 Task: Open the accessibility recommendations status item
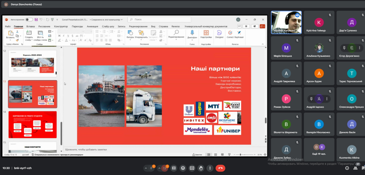click(x=57, y=155)
